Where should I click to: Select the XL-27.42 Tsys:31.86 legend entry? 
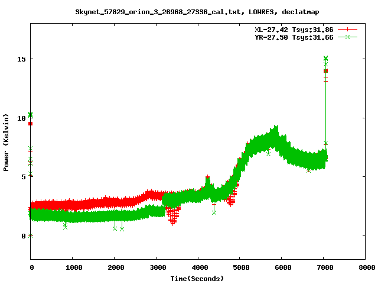[294, 30]
